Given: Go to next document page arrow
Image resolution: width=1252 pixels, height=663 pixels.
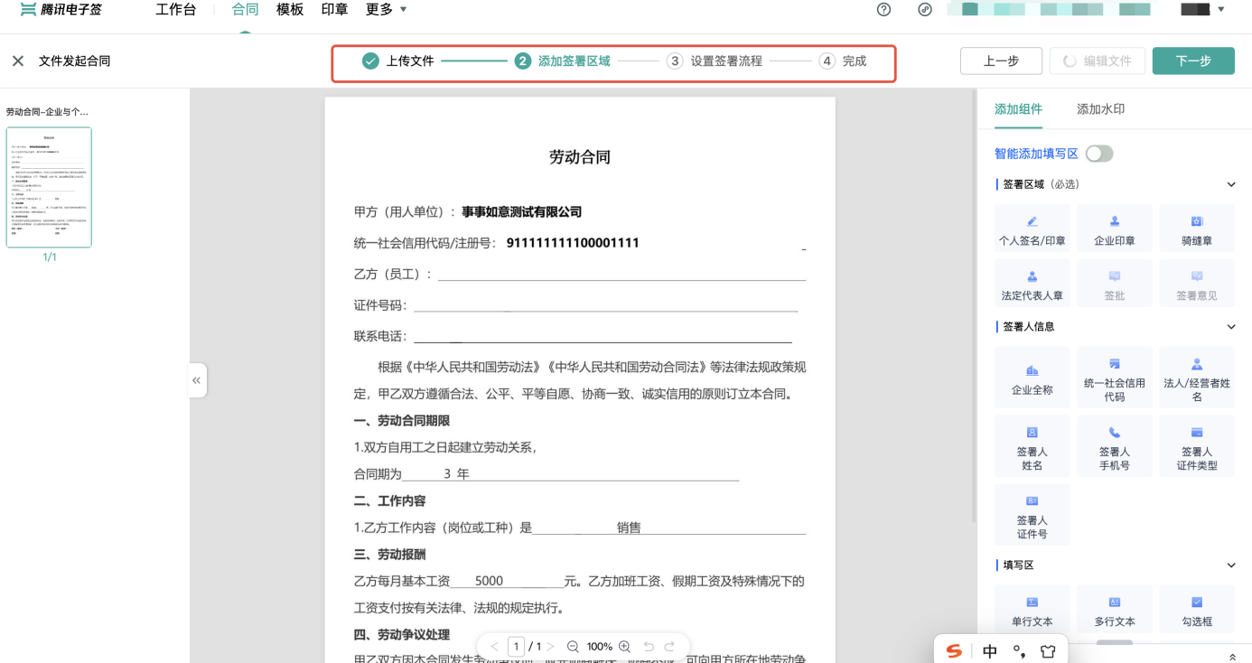Looking at the screenshot, I should coord(550,647).
